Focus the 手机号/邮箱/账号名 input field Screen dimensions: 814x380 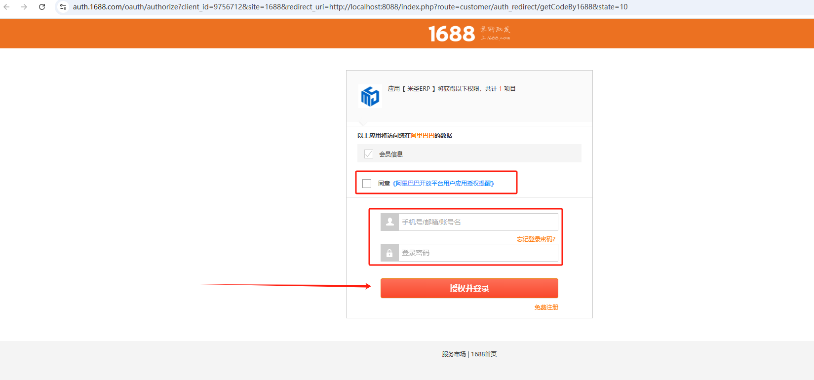(478, 222)
